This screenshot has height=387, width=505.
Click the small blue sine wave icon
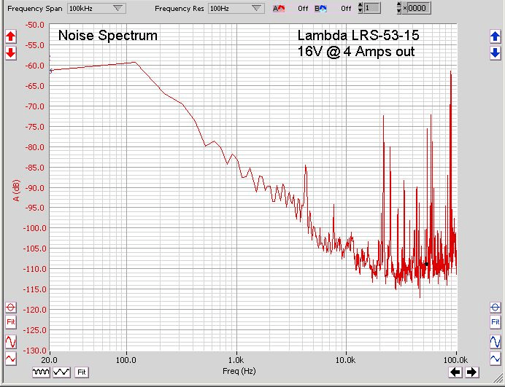coord(496,359)
